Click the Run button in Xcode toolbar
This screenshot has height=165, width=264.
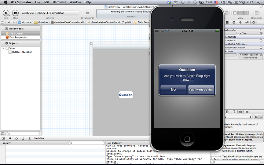tap(6, 13)
